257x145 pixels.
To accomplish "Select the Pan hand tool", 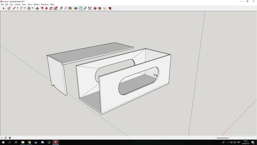I will coord(81,8).
